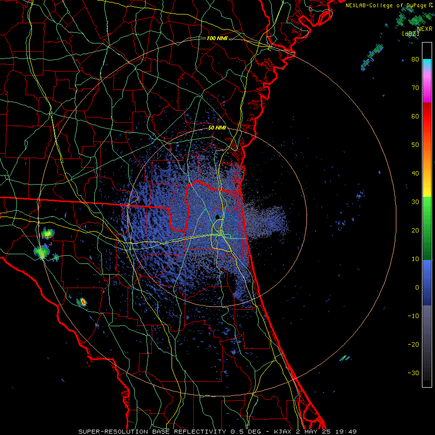This screenshot has width=435, height=435.
Task: Click the black KJAX radar site dot
Action: tap(217, 217)
